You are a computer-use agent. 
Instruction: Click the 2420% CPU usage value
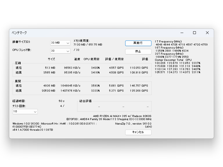[95, 68]
